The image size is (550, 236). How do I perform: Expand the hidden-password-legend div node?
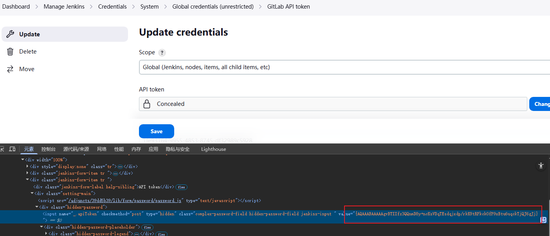click(x=46, y=234)
